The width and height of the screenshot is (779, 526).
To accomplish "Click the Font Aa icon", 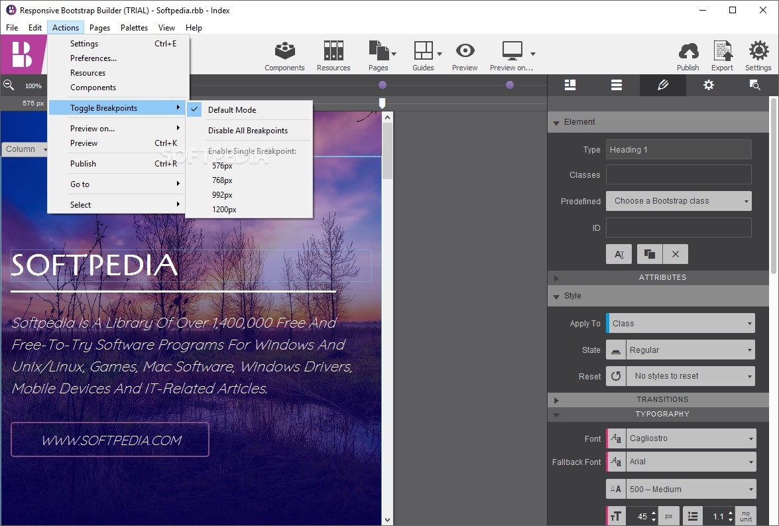I will [x=616, y=438].
